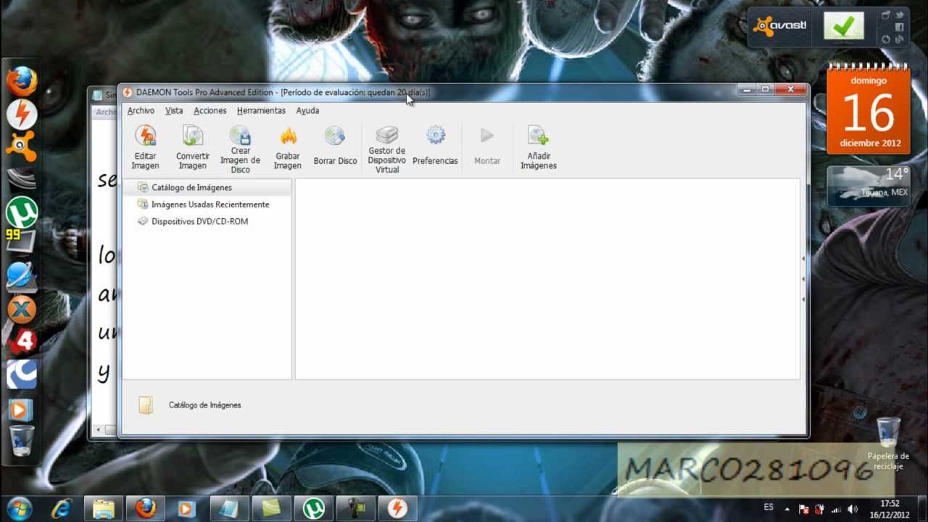Open Imágenes Usadas Recientemente
The height and width of the screenshot is (522, 928).
coord(210,204)
